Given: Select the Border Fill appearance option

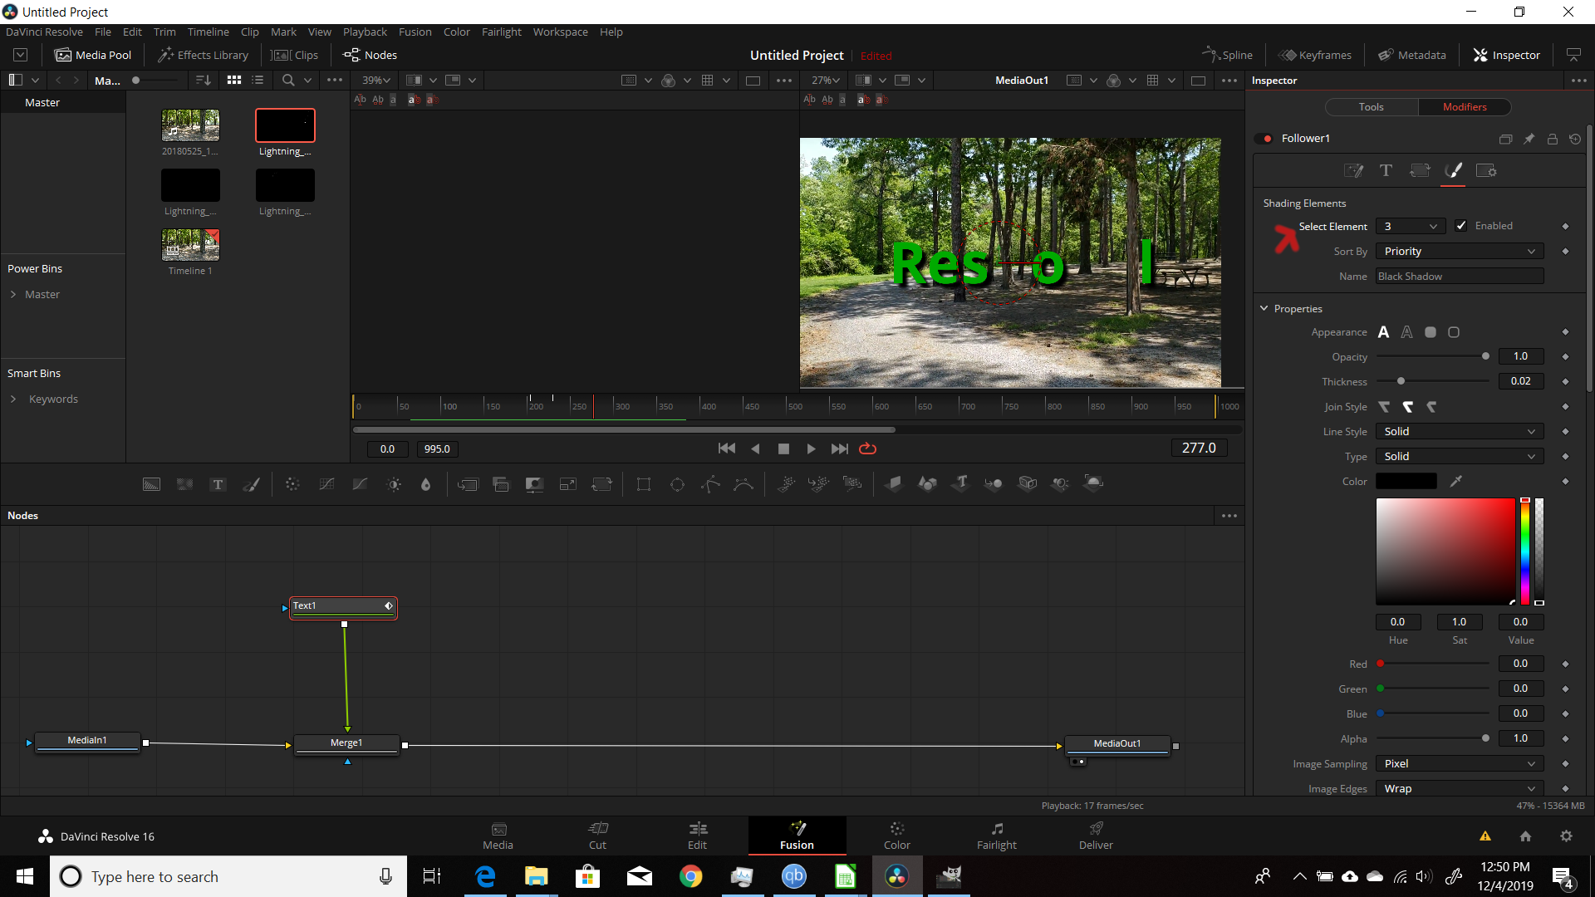Looking at the screenshot, I should (x=1430, y=332).
